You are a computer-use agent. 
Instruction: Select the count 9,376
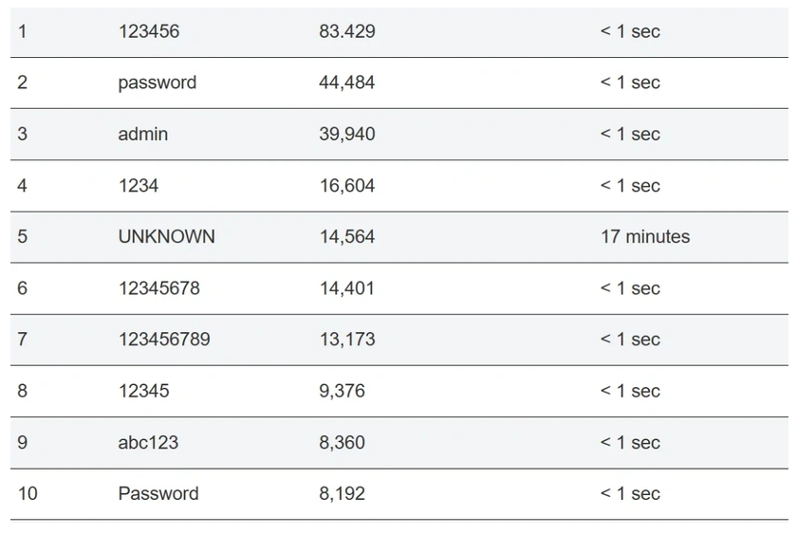[x=342, y=391]
